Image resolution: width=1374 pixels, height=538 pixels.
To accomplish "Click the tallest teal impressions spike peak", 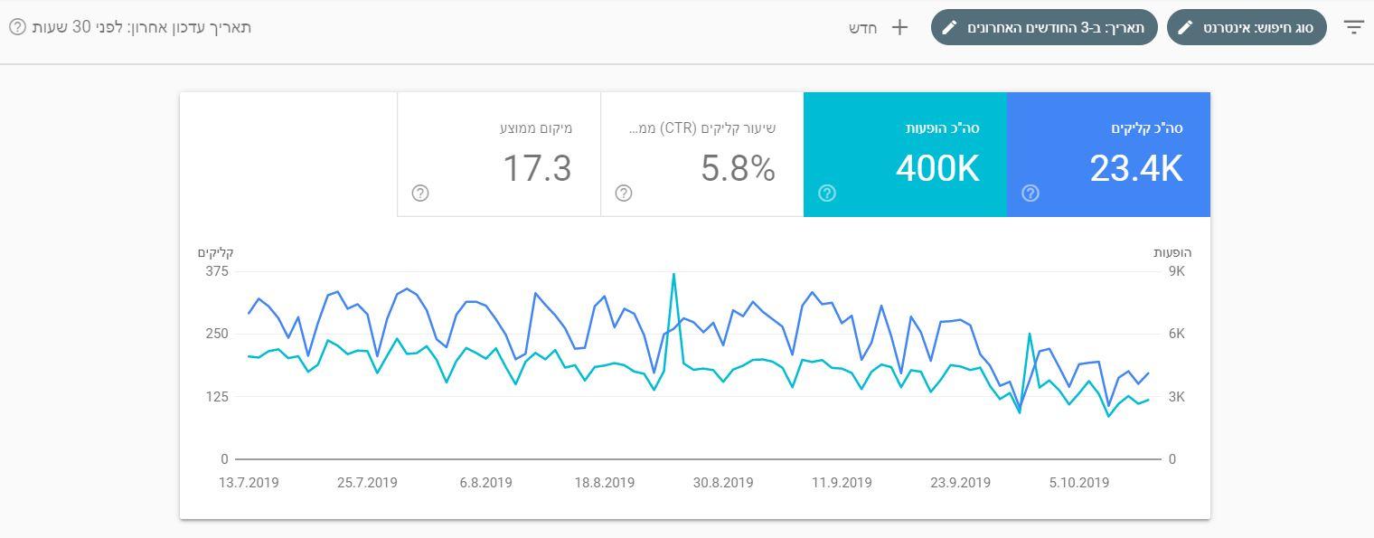I will [673, 274].
